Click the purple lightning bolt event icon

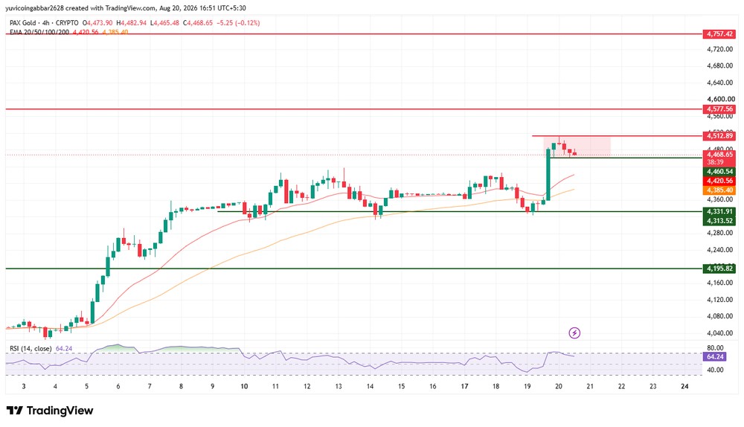click(574, 333)
